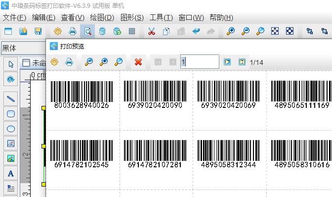Toggle the print preview magnifier icon

pos(87,31)
